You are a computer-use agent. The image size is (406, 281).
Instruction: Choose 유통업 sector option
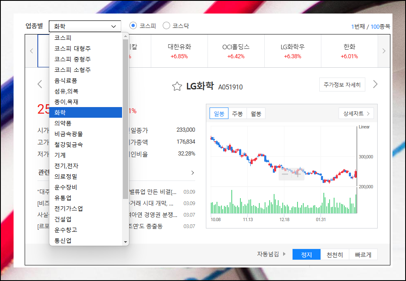[x=85, y=198]
